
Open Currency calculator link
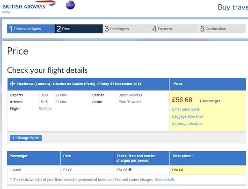(x=187, y=123)
